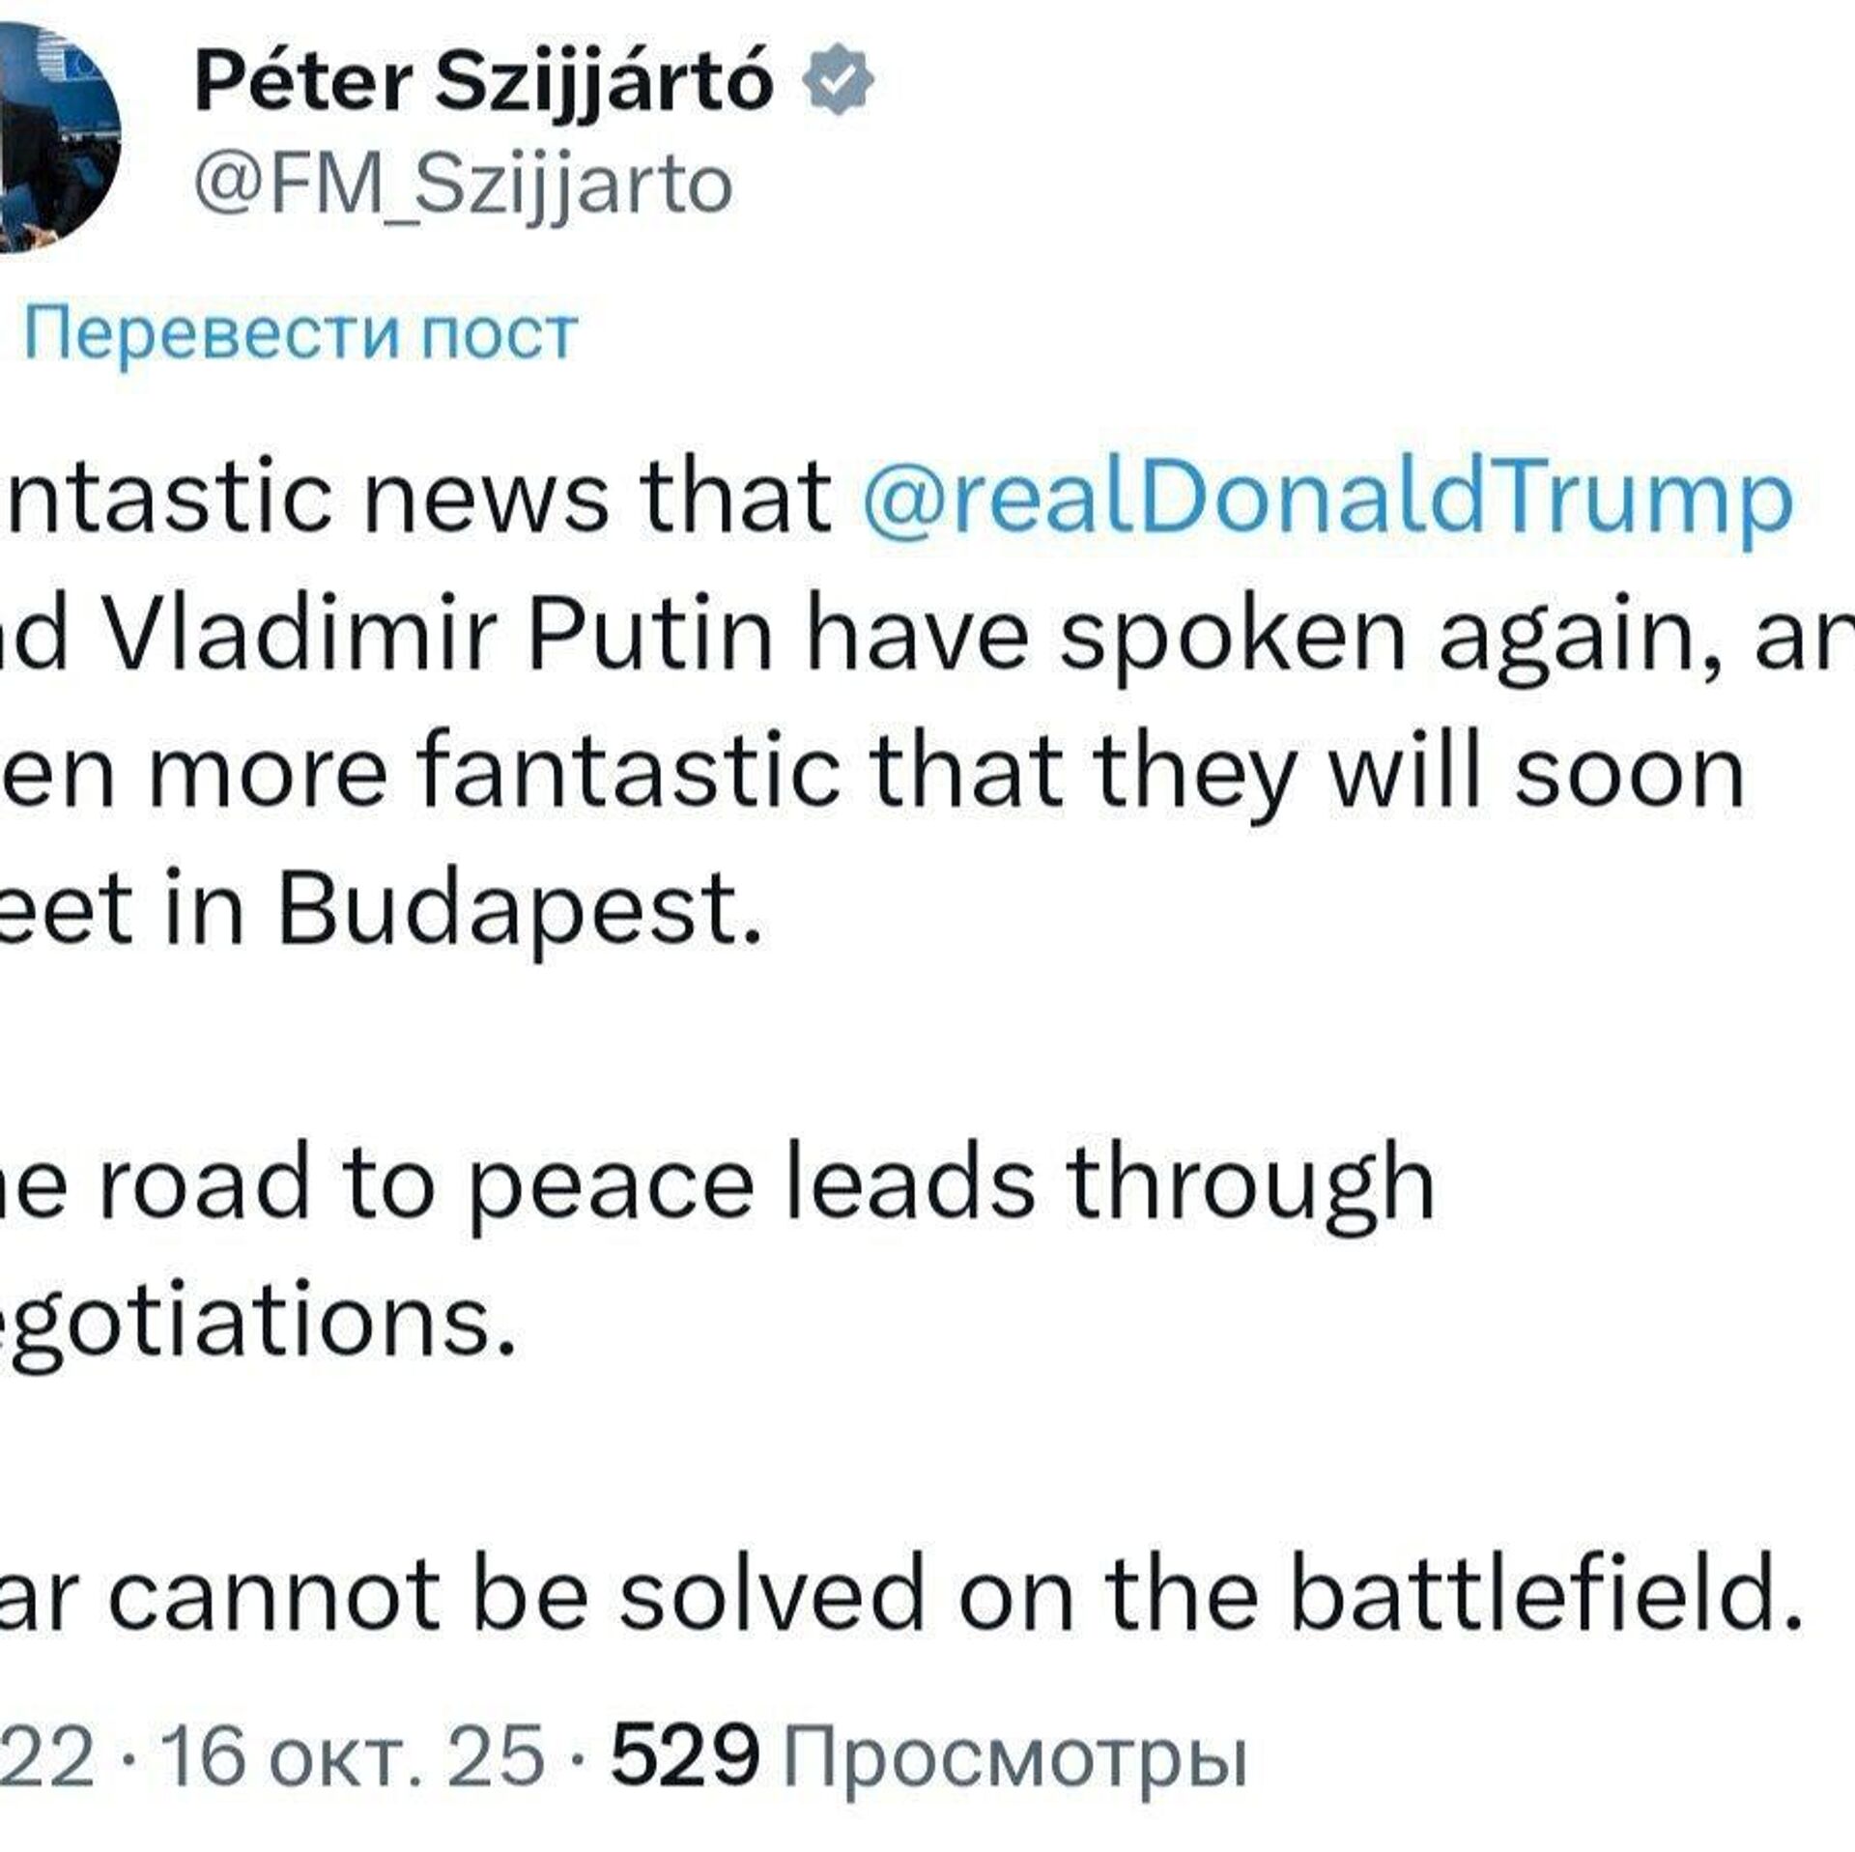Open the @FM_Szijjarto handle link

tap(463, 184)
